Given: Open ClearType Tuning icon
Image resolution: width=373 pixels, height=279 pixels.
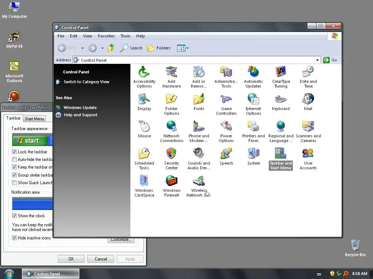Looking at the screenshot, I should 281,72.
